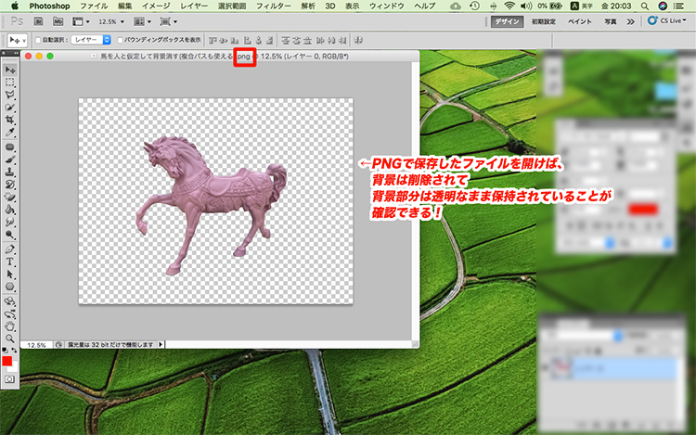Switch to 初期設定 workspace
Viewport: 696px width, 435px height.
pyautogui.click(x=544, y=21)
